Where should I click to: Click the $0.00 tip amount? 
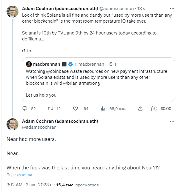click(x=166, y=108)
